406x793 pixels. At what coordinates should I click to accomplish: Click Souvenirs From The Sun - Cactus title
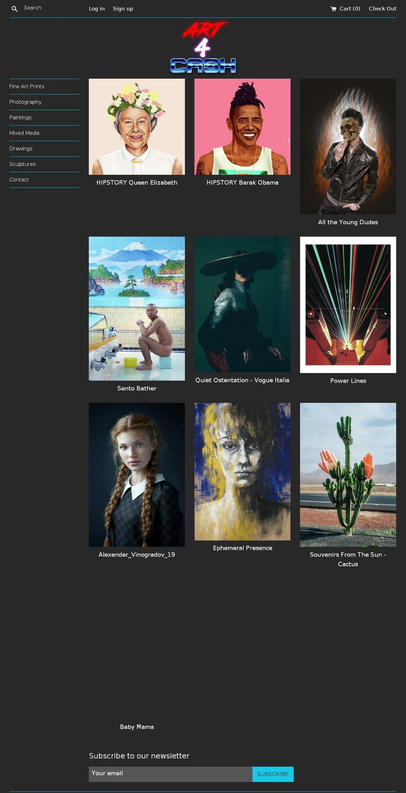(x=348, y=559)
